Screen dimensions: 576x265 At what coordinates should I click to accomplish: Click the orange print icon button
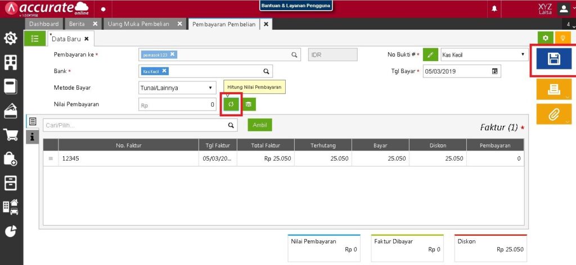[553, 89]
